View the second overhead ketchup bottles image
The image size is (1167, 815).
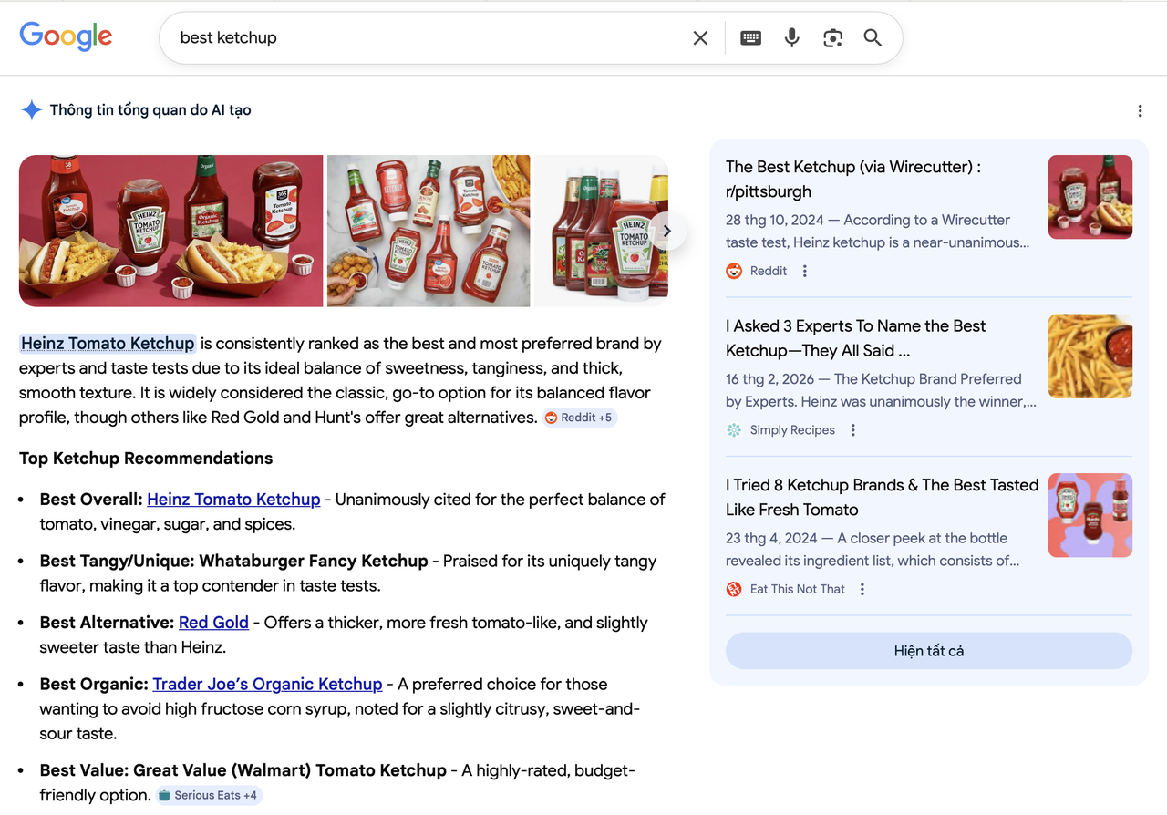coord(429,231)
